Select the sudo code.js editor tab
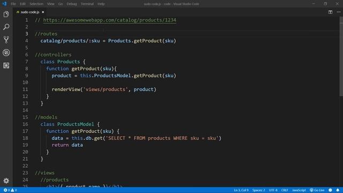Image resolution: width=343 pixels, height=193 pixels. click(30, 12)
